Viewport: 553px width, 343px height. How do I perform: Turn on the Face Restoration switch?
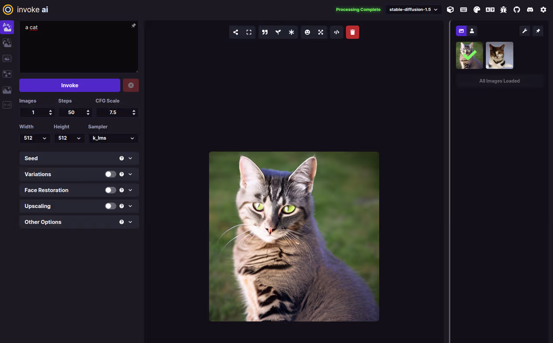pyautogui.click(x=111, y=190)
